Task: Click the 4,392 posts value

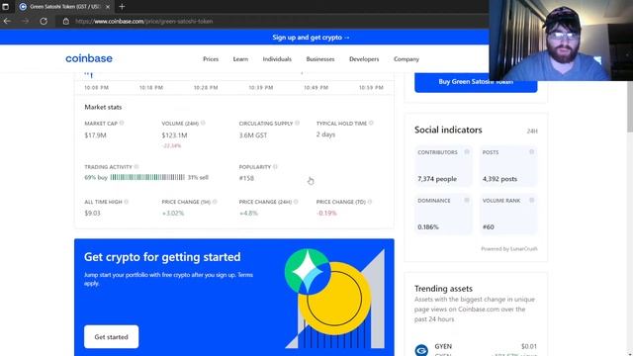Action: pyautogui.click(x=499, y=179)
